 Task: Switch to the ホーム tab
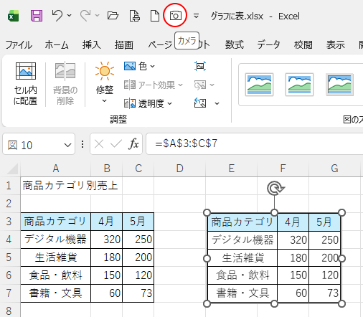click(57, 44)
